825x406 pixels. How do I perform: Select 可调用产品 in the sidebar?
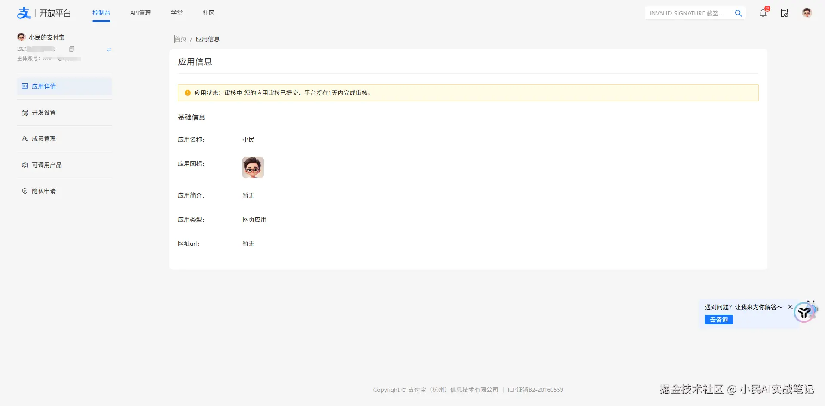click(64, 165)
